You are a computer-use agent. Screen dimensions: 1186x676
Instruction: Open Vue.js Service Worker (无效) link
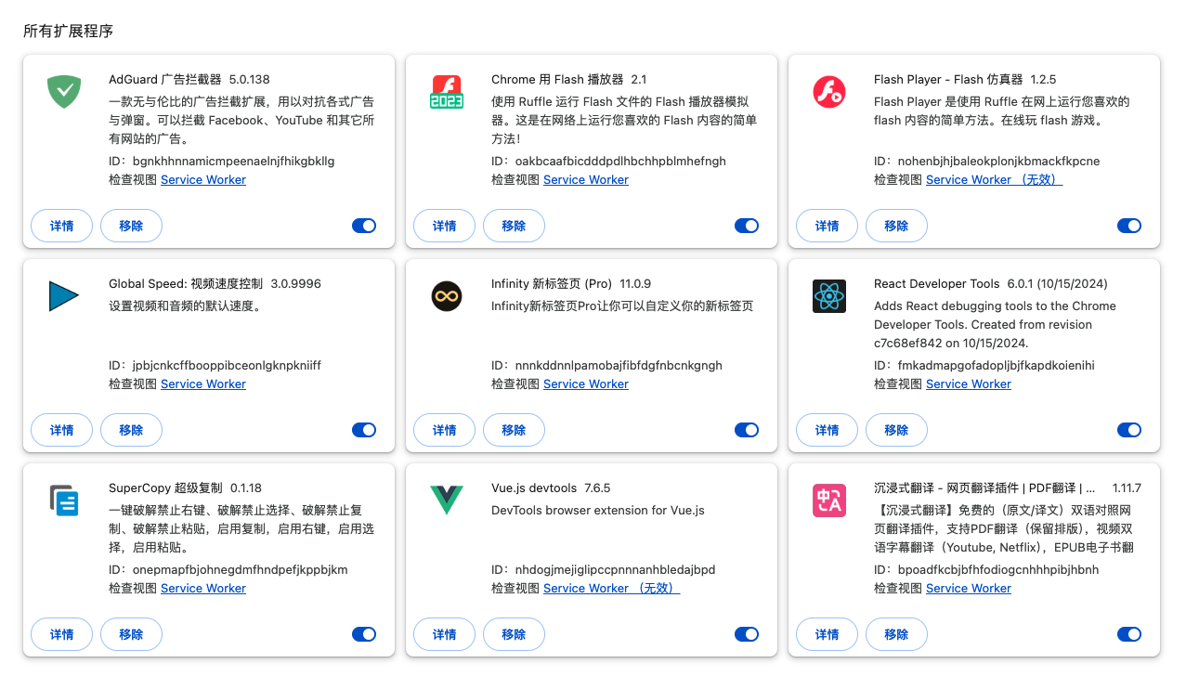tap(611, 588)
